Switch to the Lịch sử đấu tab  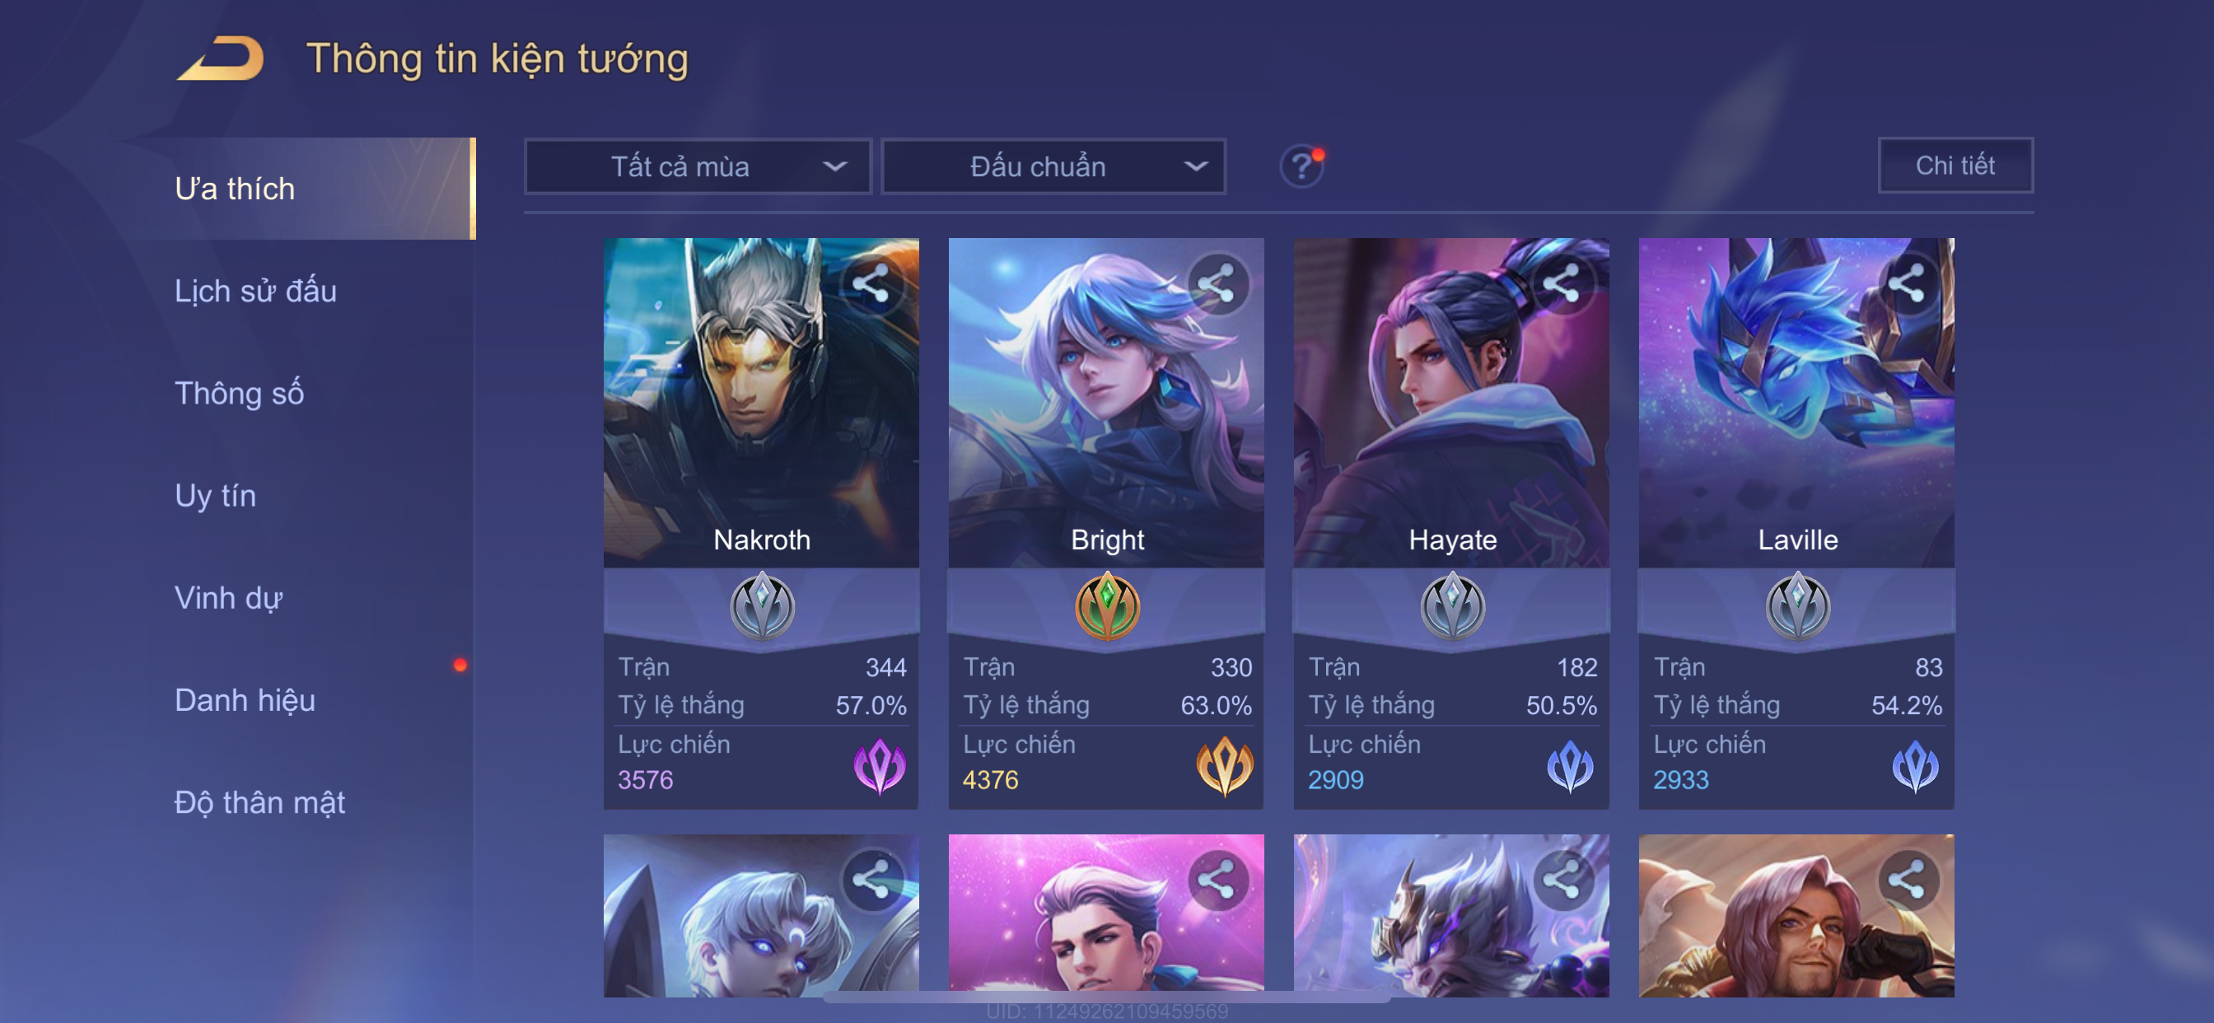pyautogui.click(x=255, y=291)
